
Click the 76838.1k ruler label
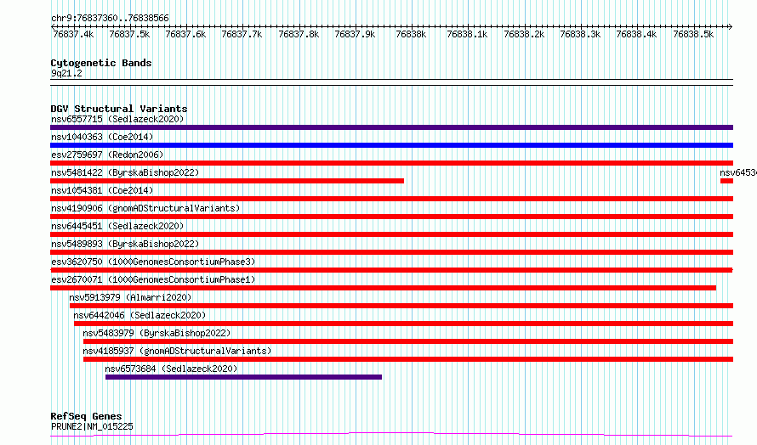[467, 34]
